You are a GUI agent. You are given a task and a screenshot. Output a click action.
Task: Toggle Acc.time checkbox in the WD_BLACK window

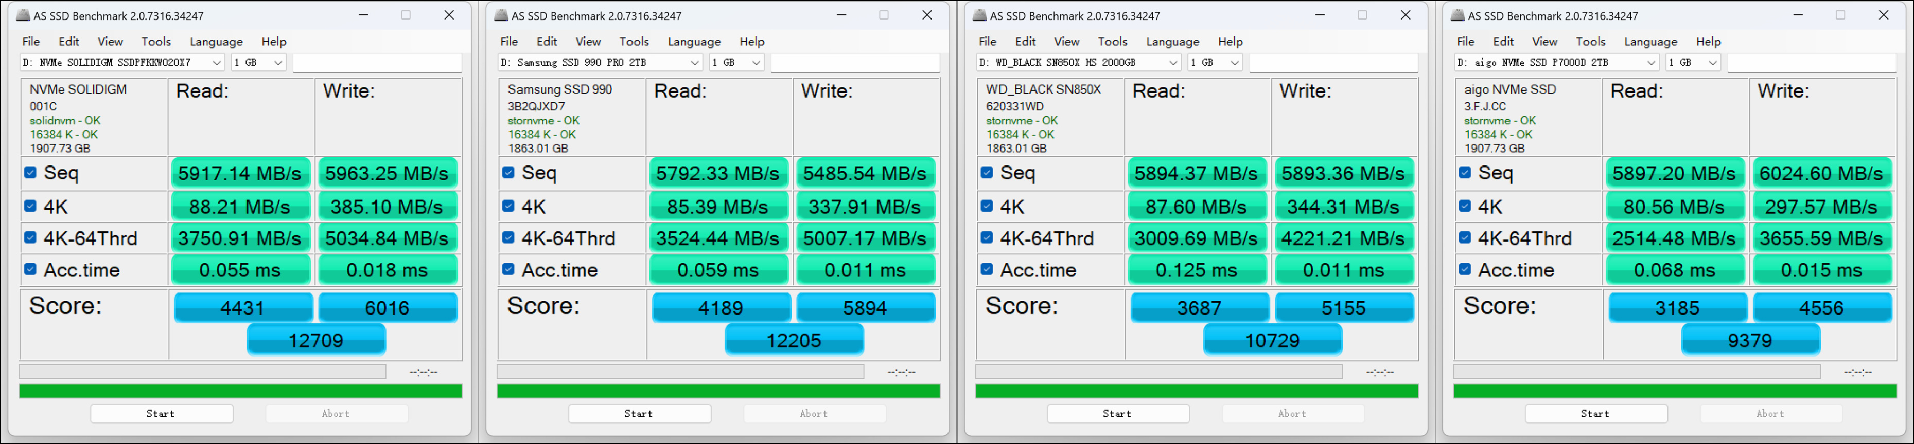coord(987,269)
